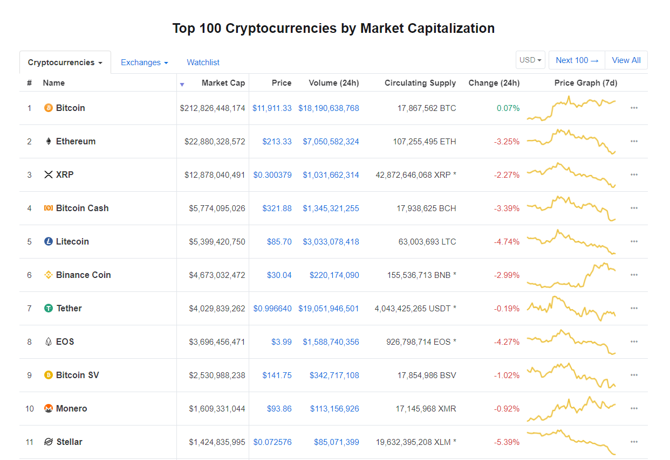This screenshot has height=460, width=670.
Task: Click the Monero price $93.86
Action: (279, 409)
